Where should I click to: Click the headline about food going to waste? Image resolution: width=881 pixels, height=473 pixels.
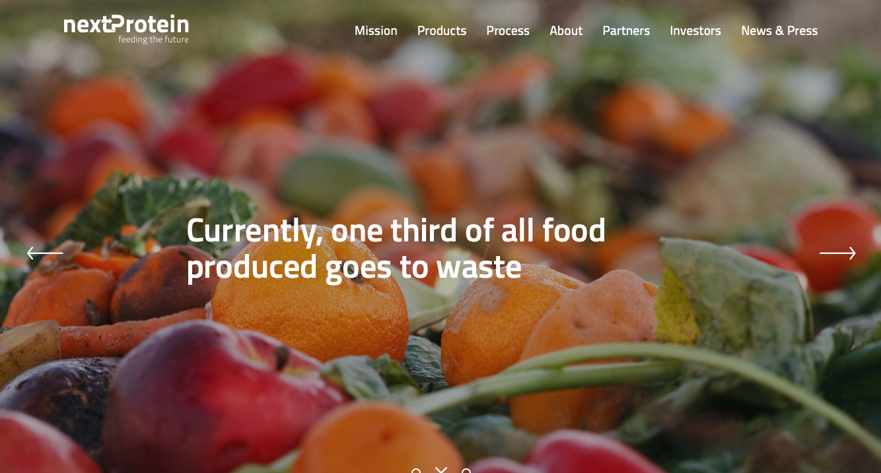coord(396,249)
